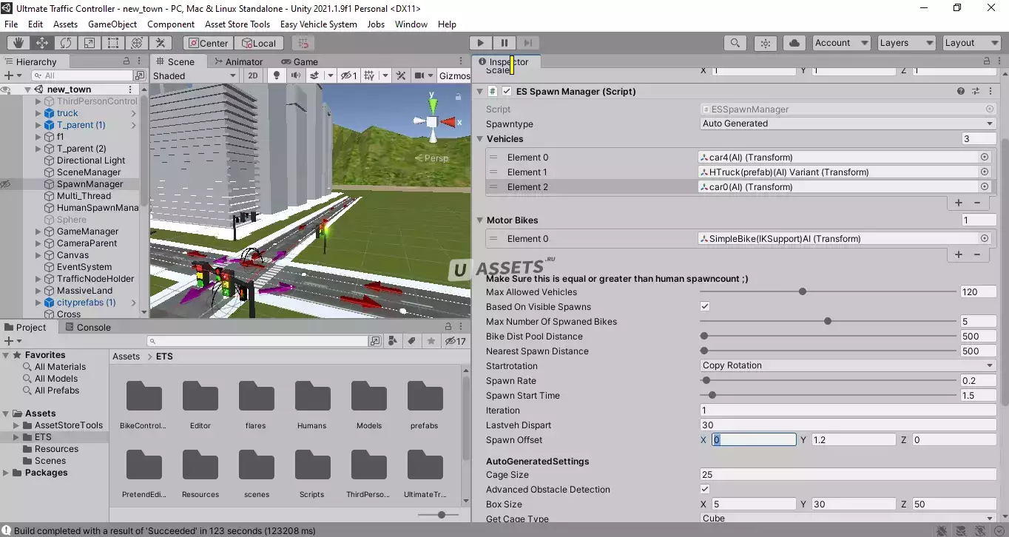Open the Asset Store Tools menu
The height and width of the screenshot is (537, 1009).
click(x=237, y=24)
